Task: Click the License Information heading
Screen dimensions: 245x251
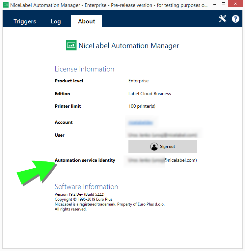Action: coord(84,69)
